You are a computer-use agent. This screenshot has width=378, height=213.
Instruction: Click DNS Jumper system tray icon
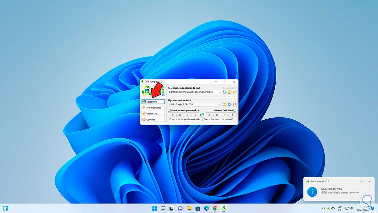click(328, 208)
